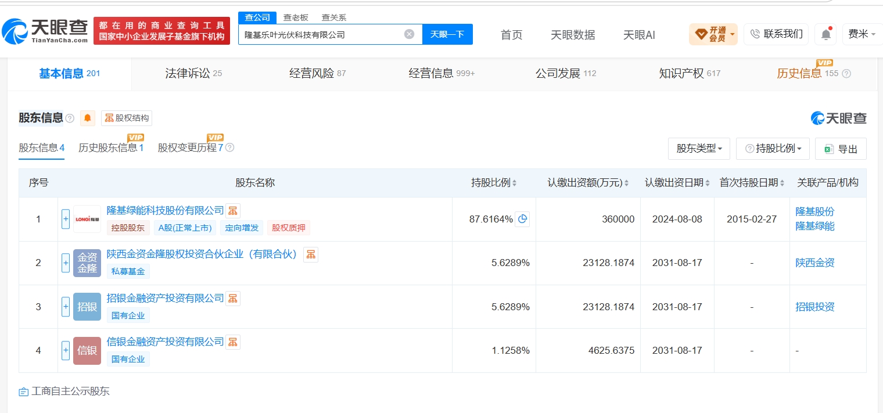Image resolution: width=883 pixels, height=413 pixels.
Task: Expand row 2 陕西金资金隆 plus button
Action: [66, 263]
